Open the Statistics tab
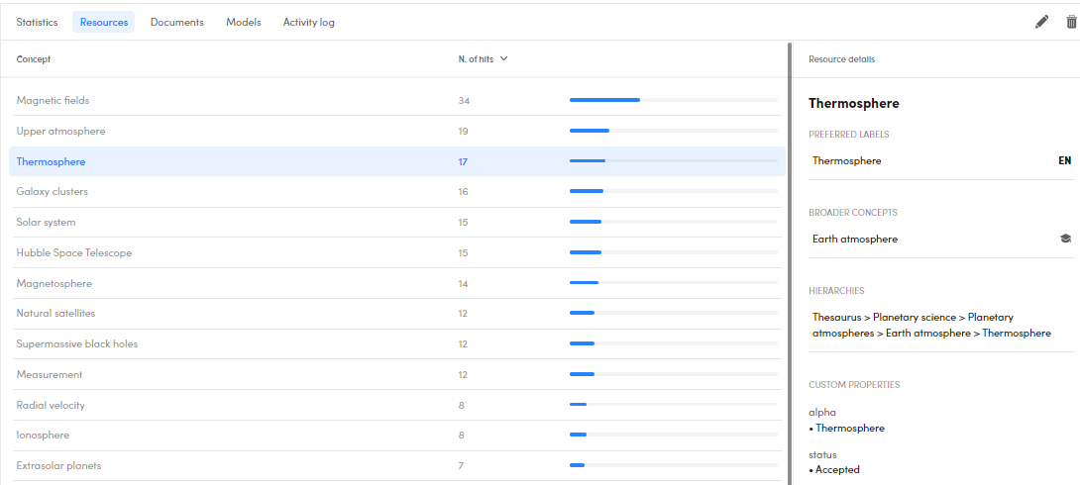1080x485 pixels. click(x=37, y=22)
